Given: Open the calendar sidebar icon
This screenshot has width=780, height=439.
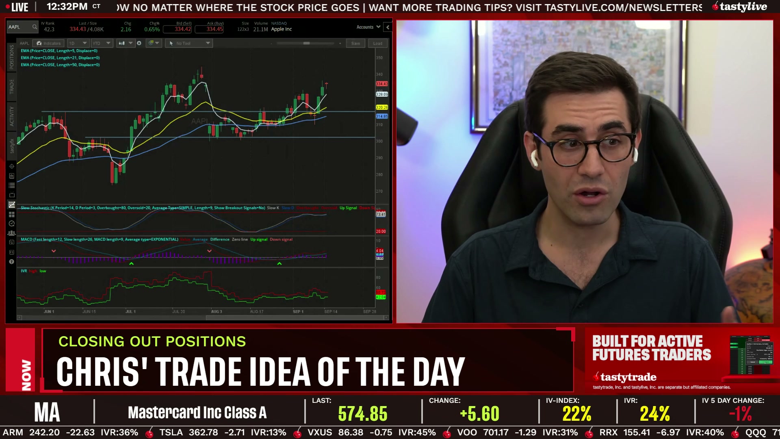Looking at the screenshot, I should pyautogui.click(x=12, y=243).
